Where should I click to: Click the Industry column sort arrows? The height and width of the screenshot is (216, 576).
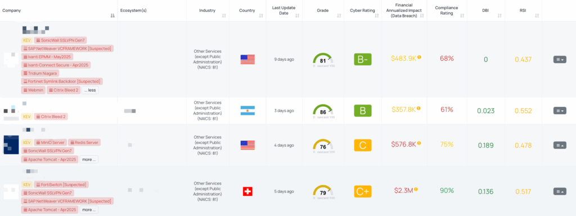tap(224, 15)
